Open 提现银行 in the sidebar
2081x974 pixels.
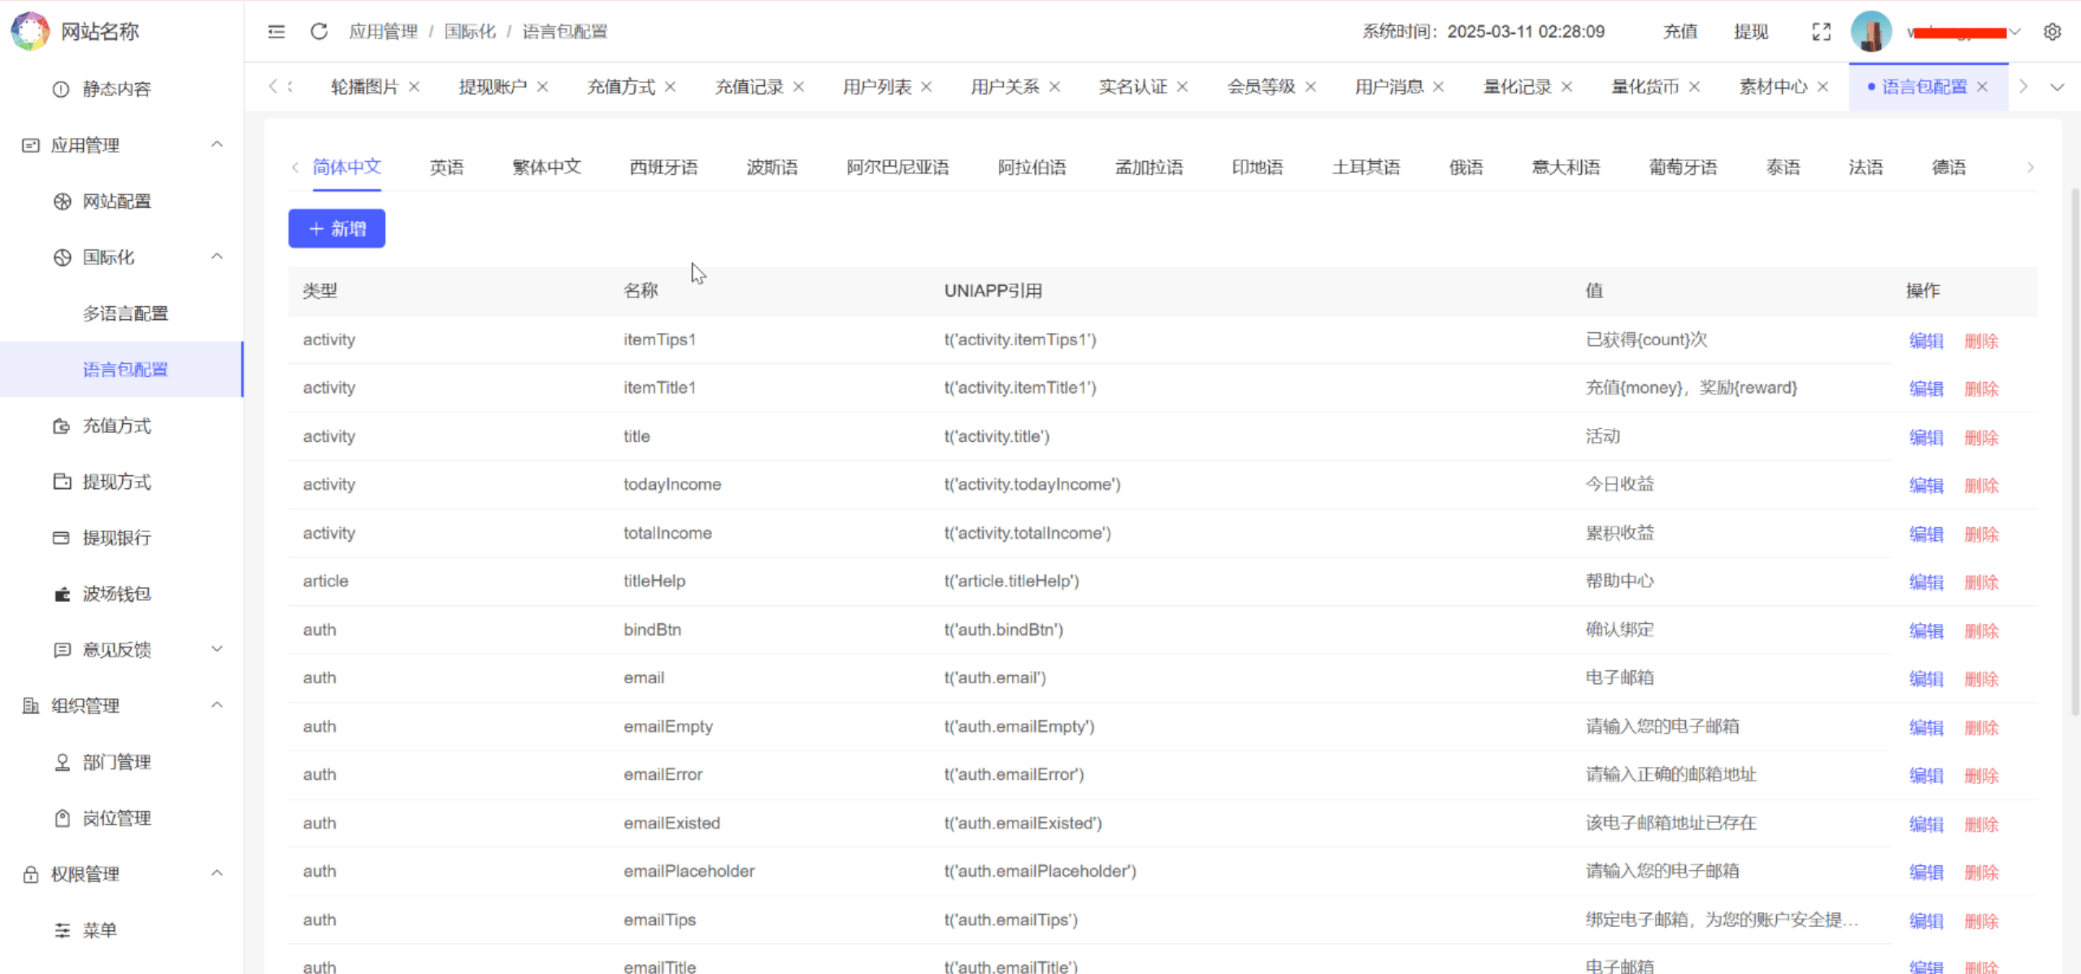click(x=116, y=538)
